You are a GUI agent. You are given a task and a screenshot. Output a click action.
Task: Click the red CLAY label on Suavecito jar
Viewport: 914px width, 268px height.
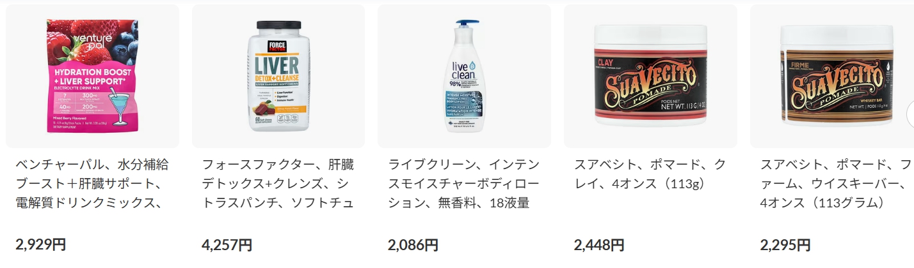tap(605, 62)
